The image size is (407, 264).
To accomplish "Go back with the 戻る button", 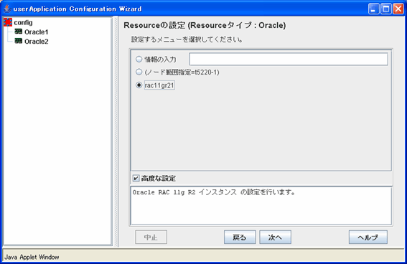I will coord(240,237).
